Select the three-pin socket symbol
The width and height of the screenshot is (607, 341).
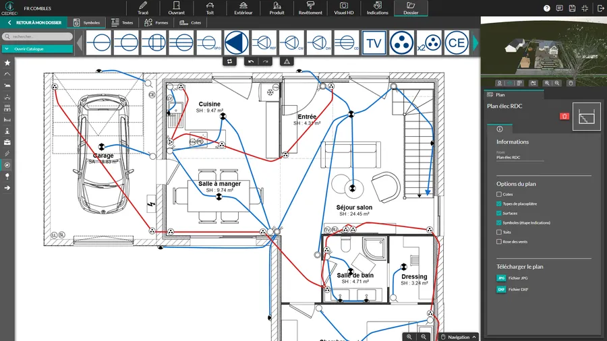pyautogui.click(x=402, y=43)
